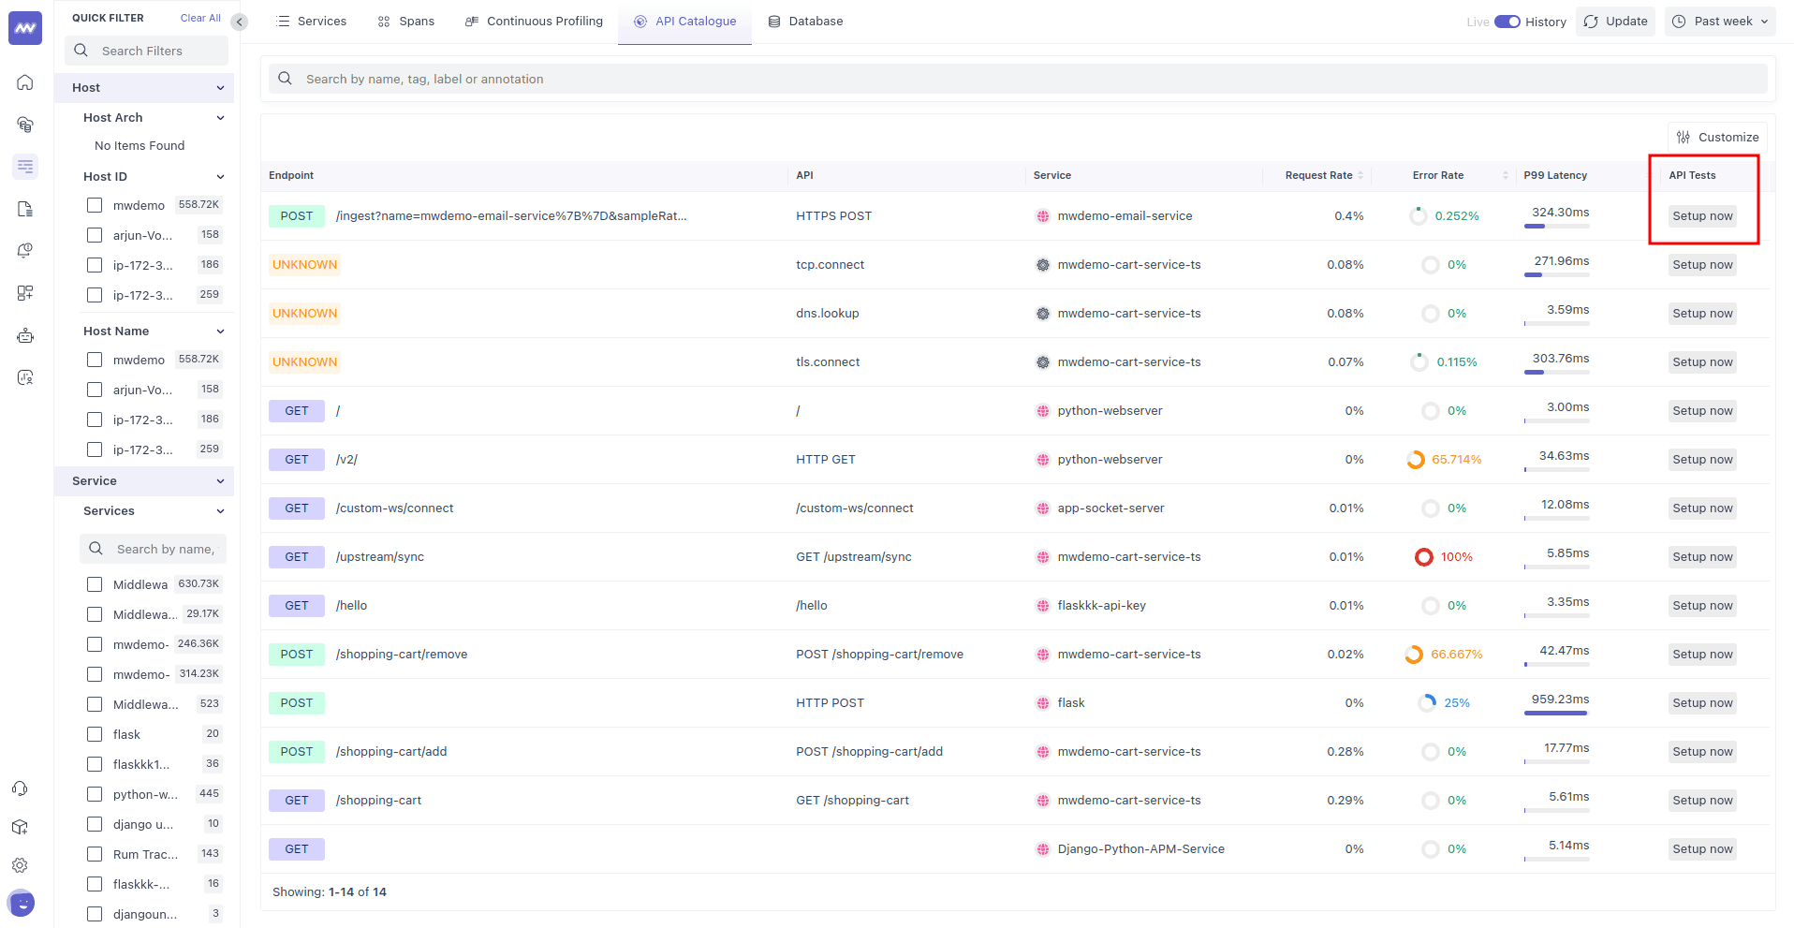
Task: Switch to the Database tab
Action: pos(805,22)
